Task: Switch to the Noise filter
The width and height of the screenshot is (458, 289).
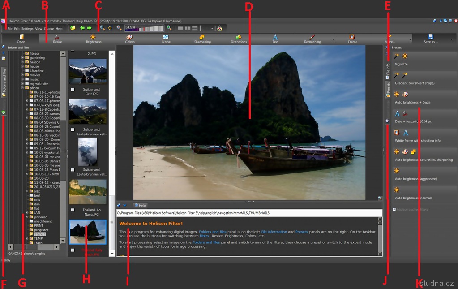Action: 166,39
